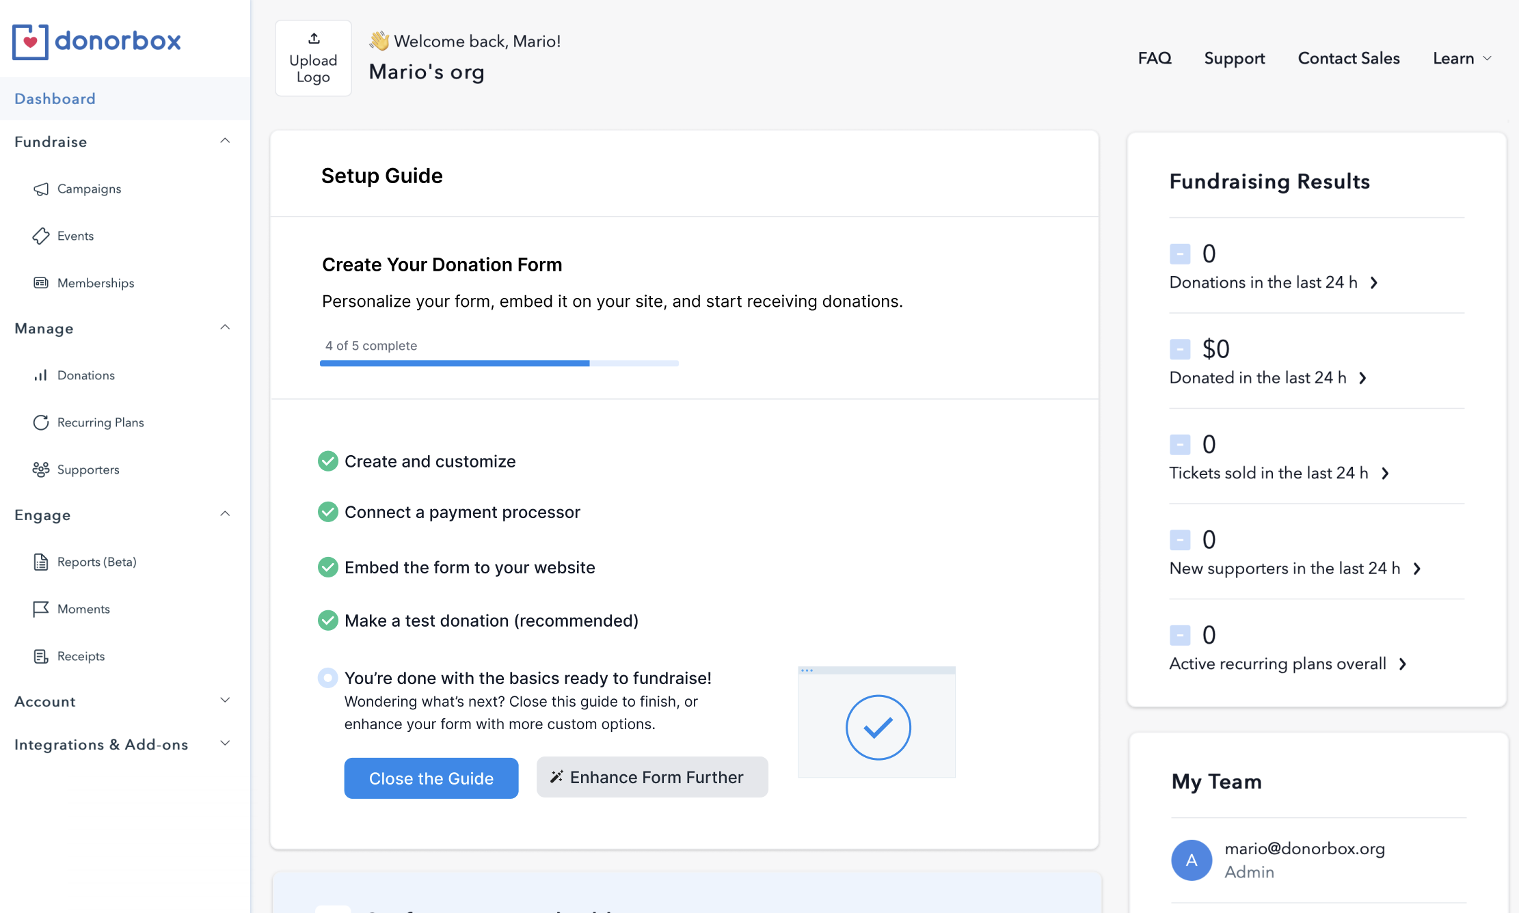Click the Campaigns megaphone icon
The image size is (1519, 913).
[41, 189]
